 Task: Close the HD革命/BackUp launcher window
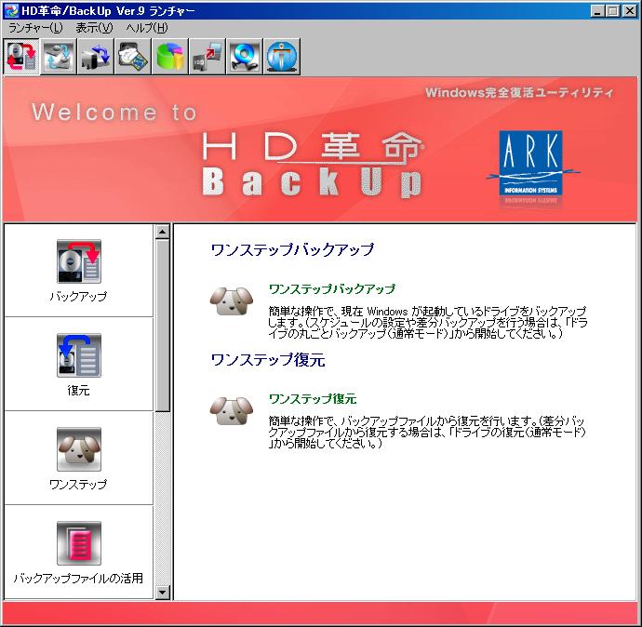click(629, 10)
